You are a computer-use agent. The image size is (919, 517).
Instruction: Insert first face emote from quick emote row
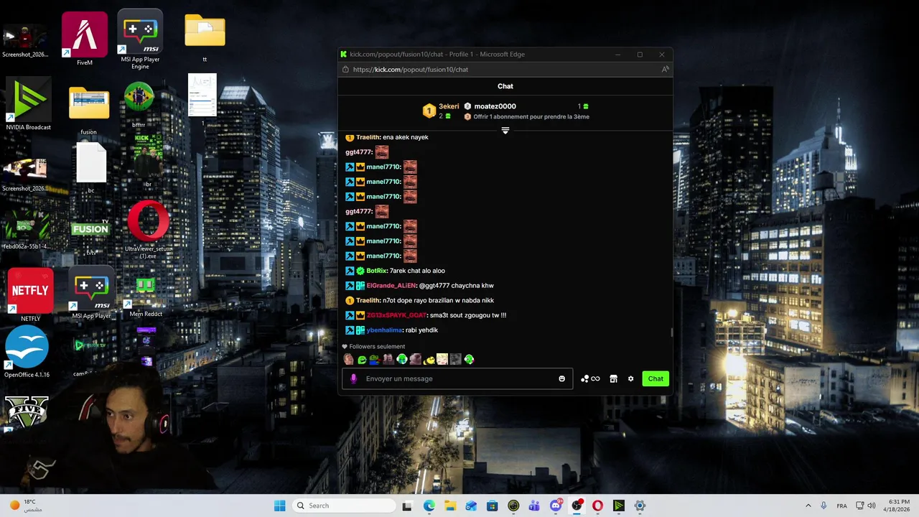tap(349, 359)
